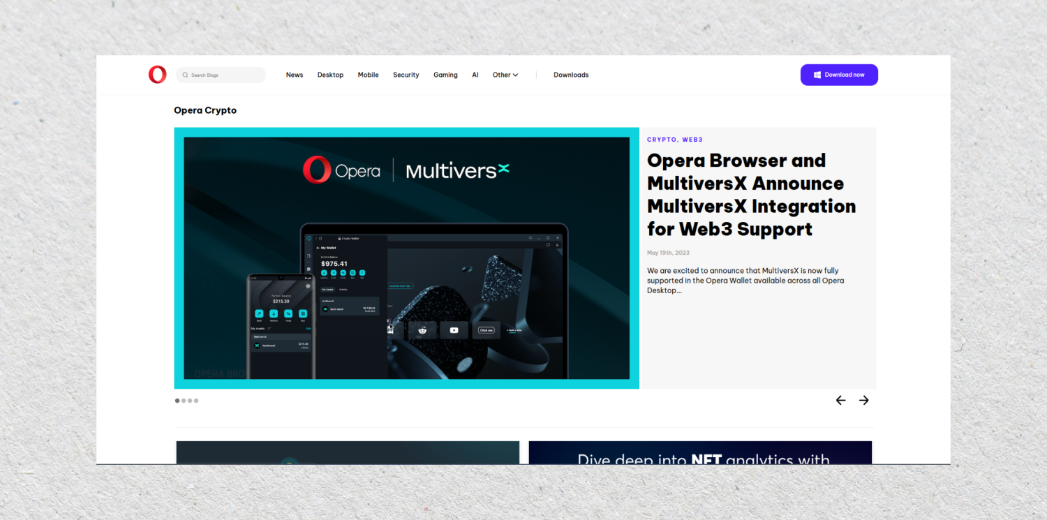Click the Windows icon in Download button
The height and width of the screenshot is (520, 1047).
[817, 75]
